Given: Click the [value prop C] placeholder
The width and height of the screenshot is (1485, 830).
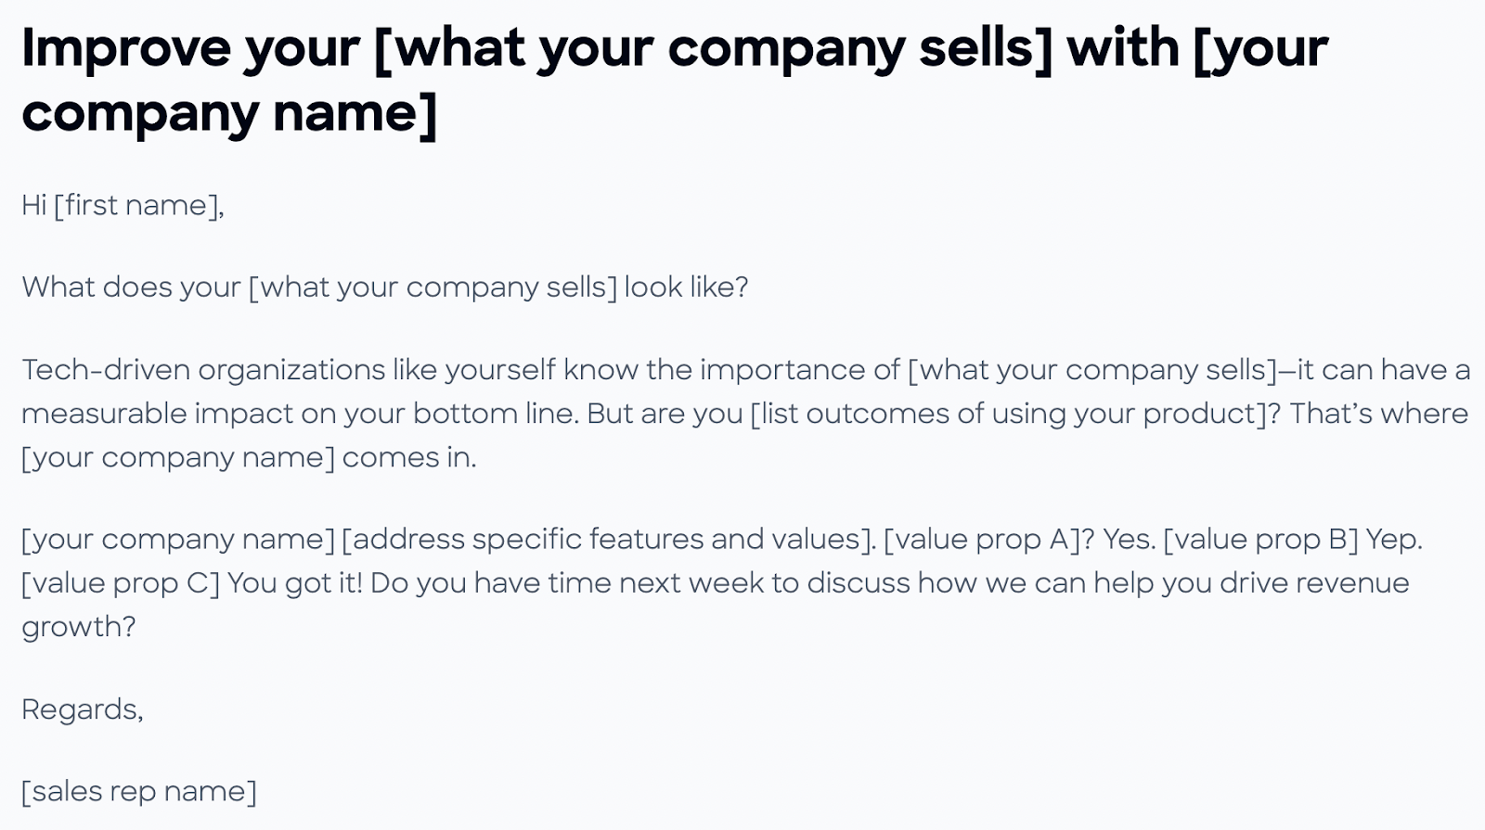Looking at the screenshot, I should pos(121,583).
